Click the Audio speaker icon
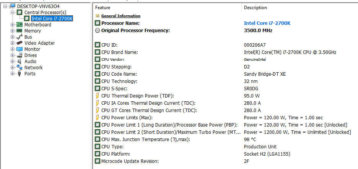The image size is (358, 169). tap(20, 62)
